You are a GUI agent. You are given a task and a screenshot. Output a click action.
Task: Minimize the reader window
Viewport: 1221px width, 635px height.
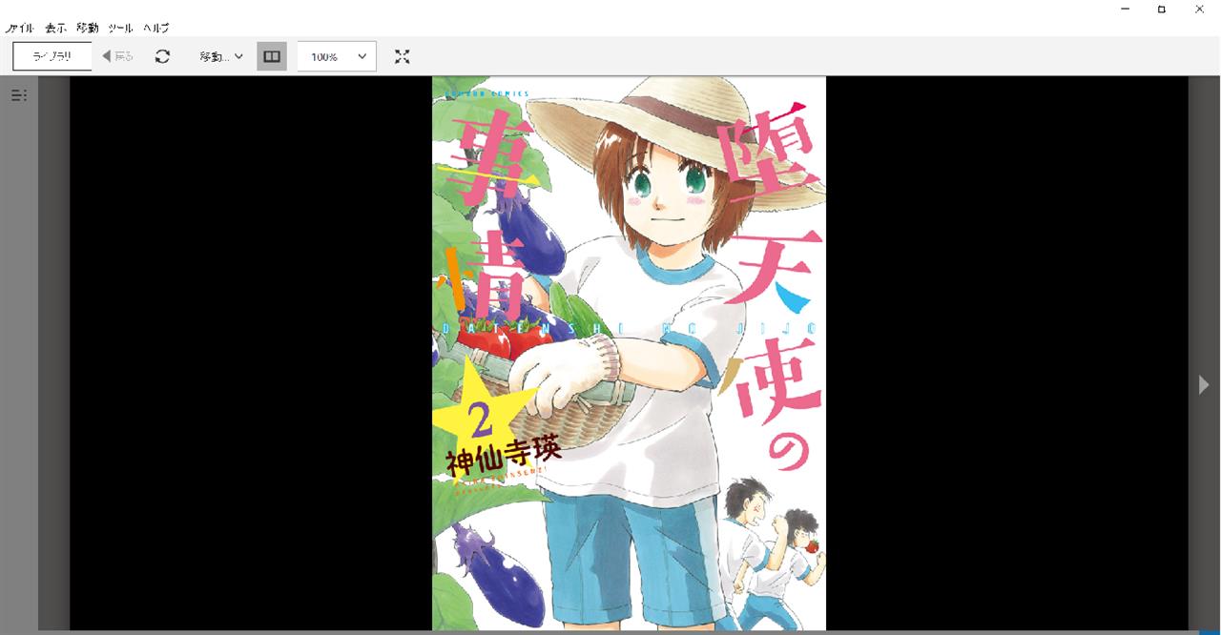1126,10
